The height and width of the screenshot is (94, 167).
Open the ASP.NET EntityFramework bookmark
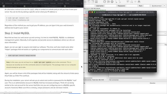click(x=22, y=3)
